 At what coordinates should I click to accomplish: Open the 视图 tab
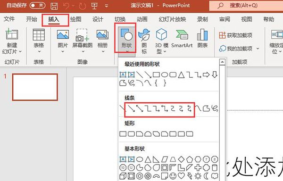(x=247, y=19)
